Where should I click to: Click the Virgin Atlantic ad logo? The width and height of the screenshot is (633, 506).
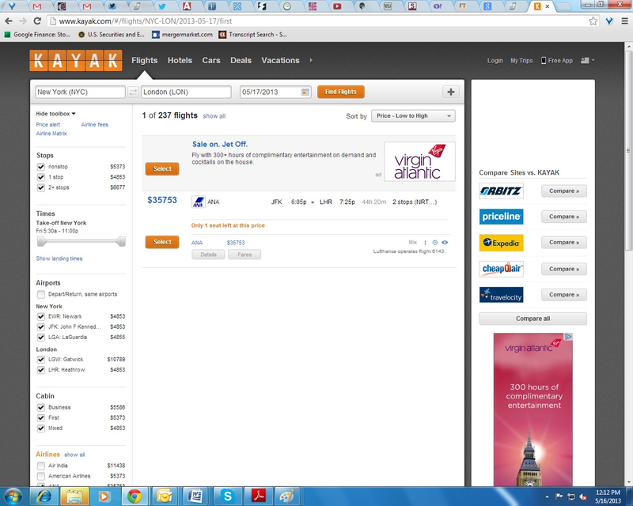419,161
